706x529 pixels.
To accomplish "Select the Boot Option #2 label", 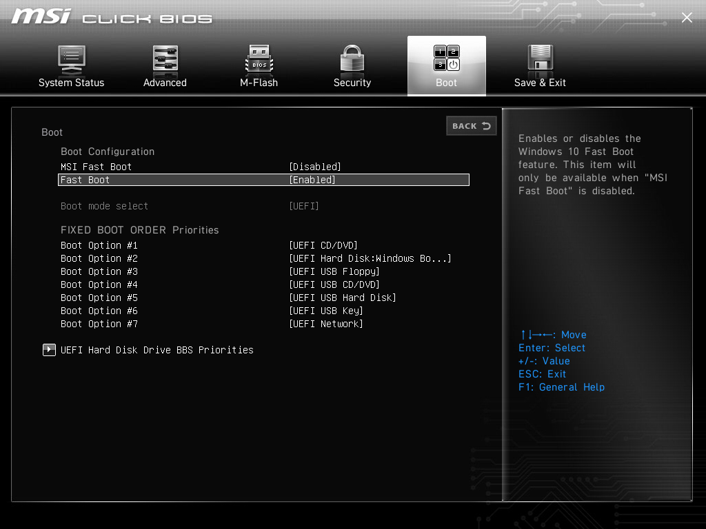I will [99, 259].
